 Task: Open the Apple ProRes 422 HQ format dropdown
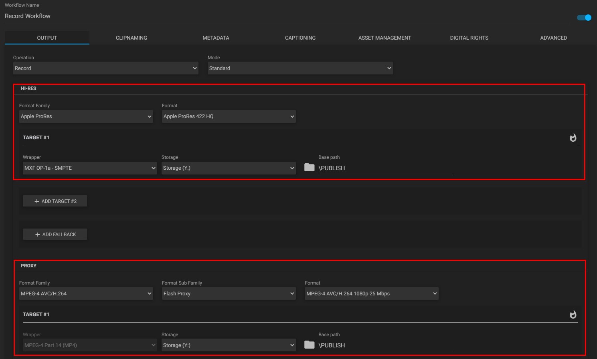tap(228, 116)
